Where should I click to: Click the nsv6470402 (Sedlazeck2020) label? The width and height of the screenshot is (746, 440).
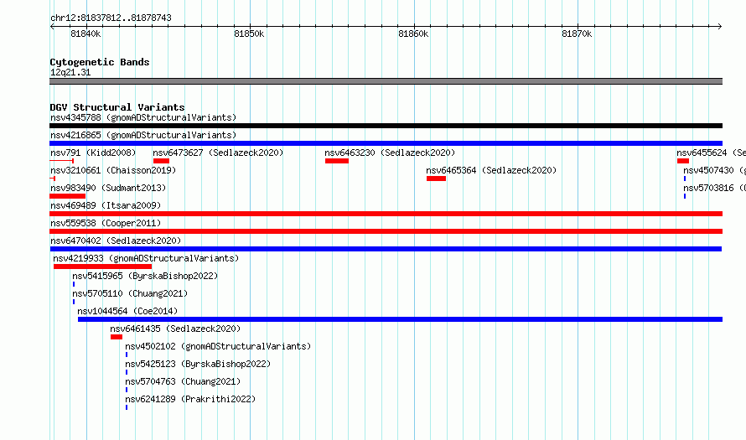(x=116, y=241)
